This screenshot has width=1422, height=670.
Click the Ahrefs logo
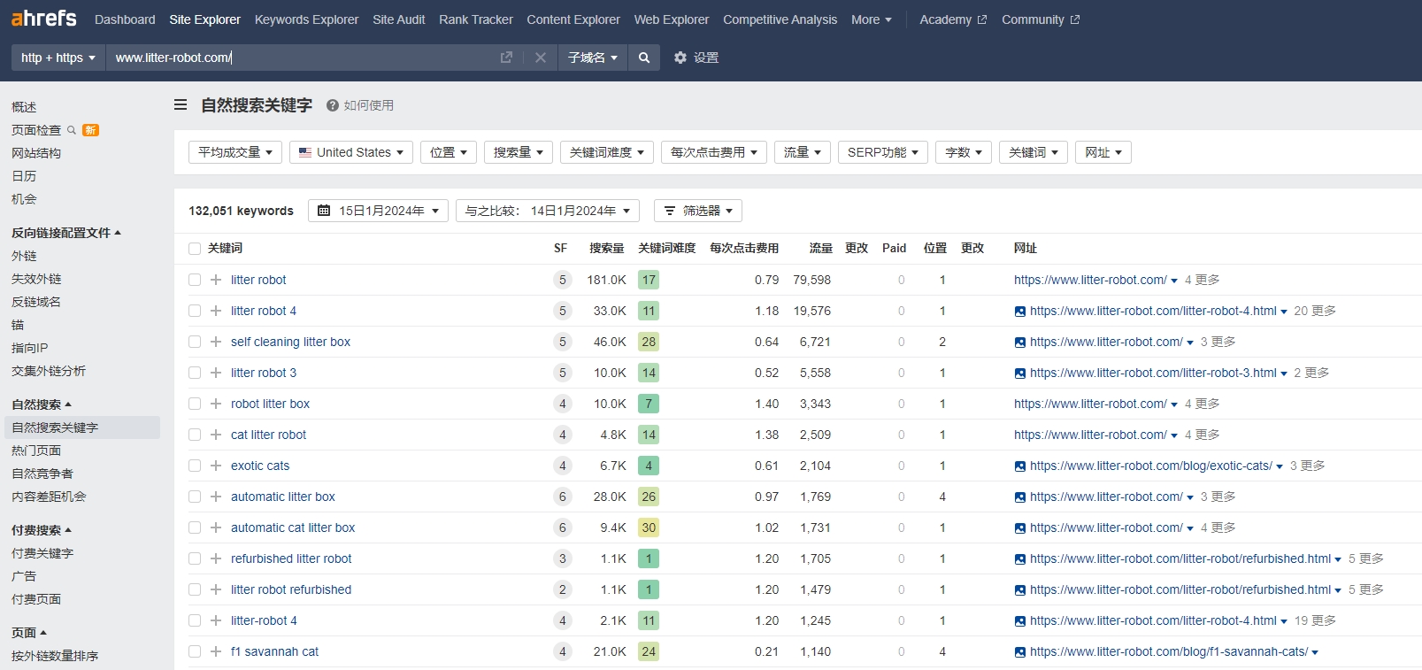tap(43, 18)
